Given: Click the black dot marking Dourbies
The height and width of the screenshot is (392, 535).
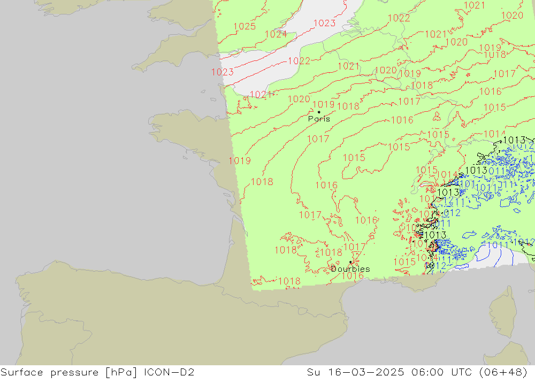Looking at the screenshot, I should (x=350, y=262).
